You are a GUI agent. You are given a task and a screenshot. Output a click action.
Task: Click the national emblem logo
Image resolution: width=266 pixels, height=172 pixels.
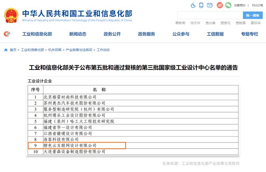click(x=11, y=16)
